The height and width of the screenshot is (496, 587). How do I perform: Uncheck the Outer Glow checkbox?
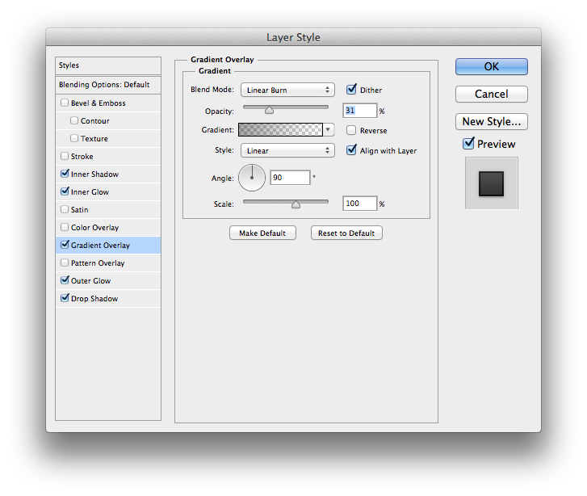point(65,280)
